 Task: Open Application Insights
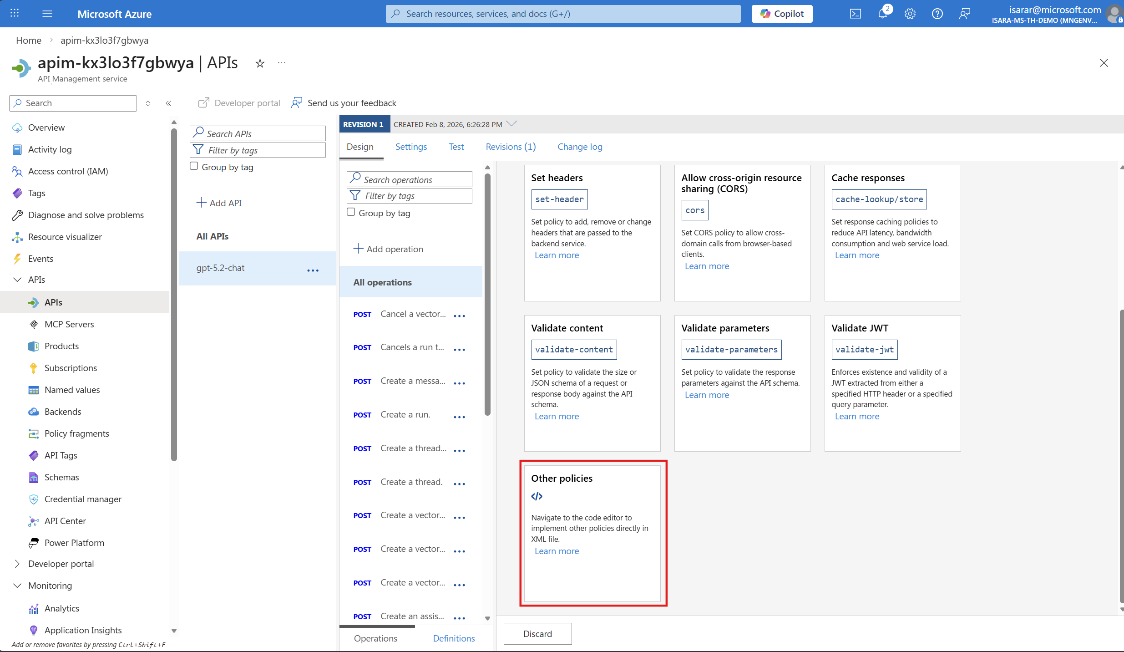(83, 630)
